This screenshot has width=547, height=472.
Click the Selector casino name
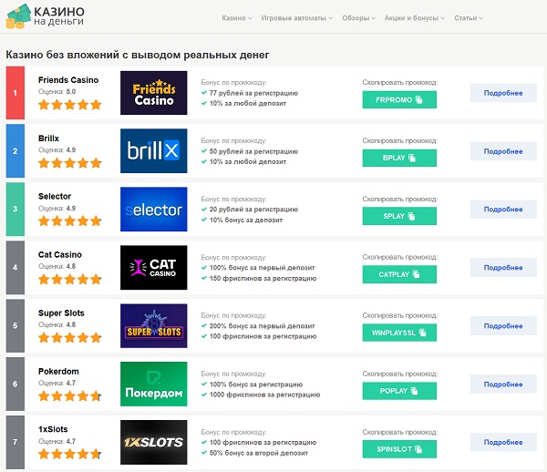click(55, 196)
